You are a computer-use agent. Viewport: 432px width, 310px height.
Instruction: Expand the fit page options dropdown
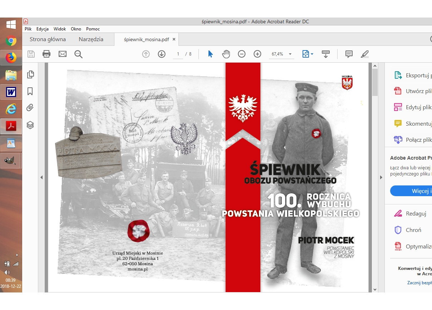(x=312, y=54)
